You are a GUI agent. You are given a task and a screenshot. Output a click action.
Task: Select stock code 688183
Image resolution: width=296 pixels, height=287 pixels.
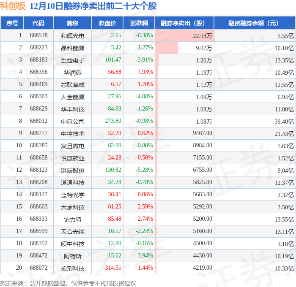click(38, 60)
